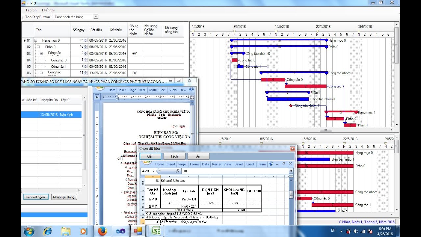Open Windows Media Player from the taskbar
The width and height of the screenshot is (421, 237).
click(83, 231)
